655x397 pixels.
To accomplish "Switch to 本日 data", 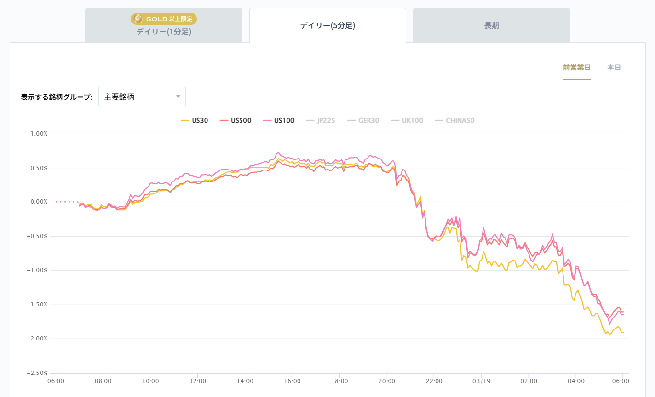I will coord(614,68).
